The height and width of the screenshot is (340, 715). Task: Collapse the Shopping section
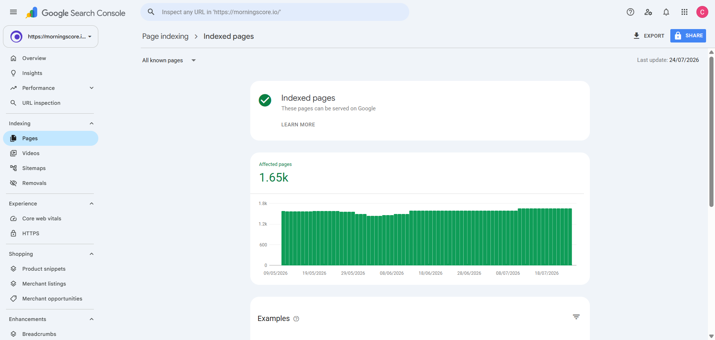[x=92, y=254]
